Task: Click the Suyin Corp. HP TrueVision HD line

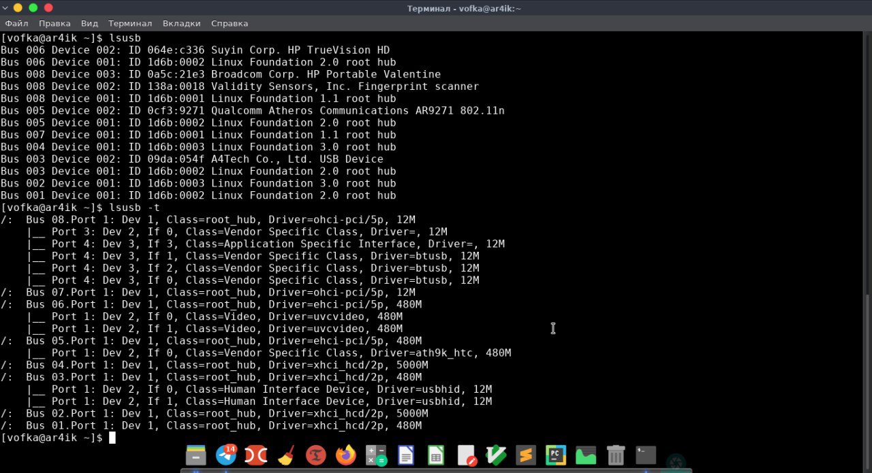Action: [x=195, y=50]
